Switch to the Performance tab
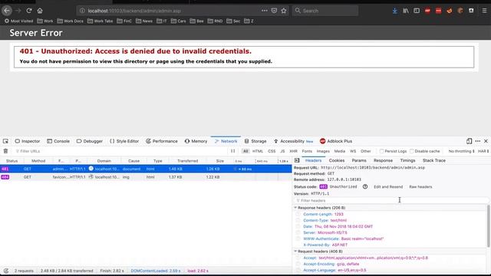 [x=162, y=141]
